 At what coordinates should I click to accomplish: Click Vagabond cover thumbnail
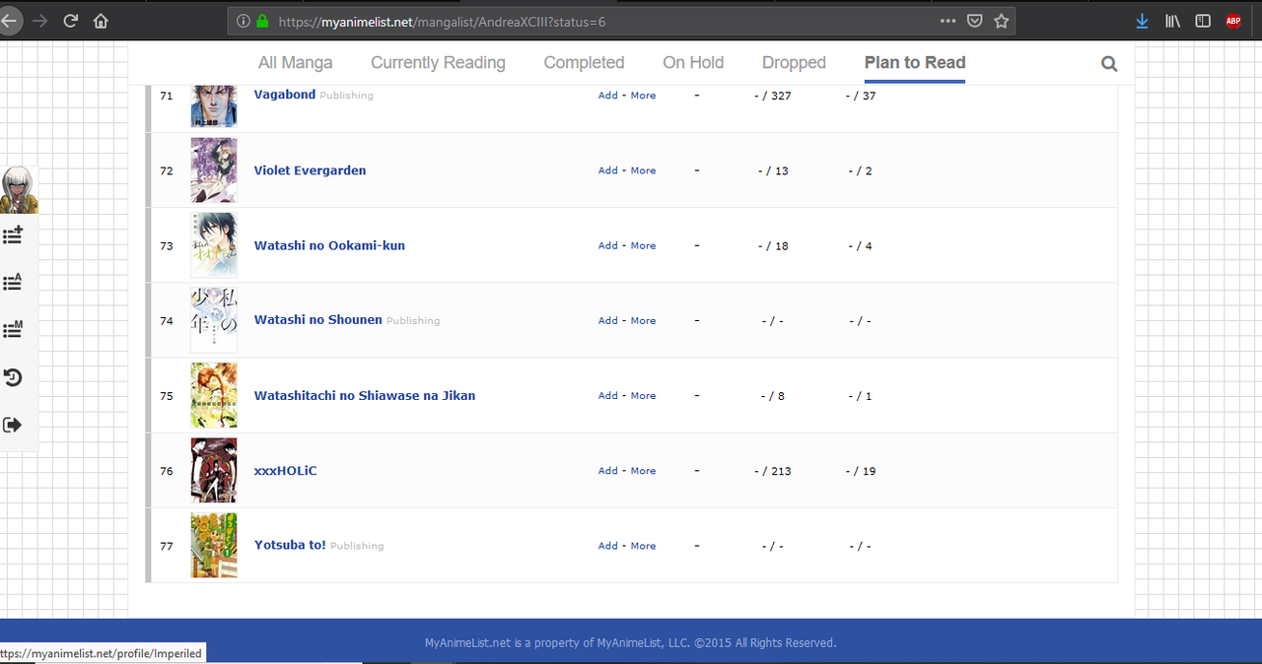click(214, 106)
